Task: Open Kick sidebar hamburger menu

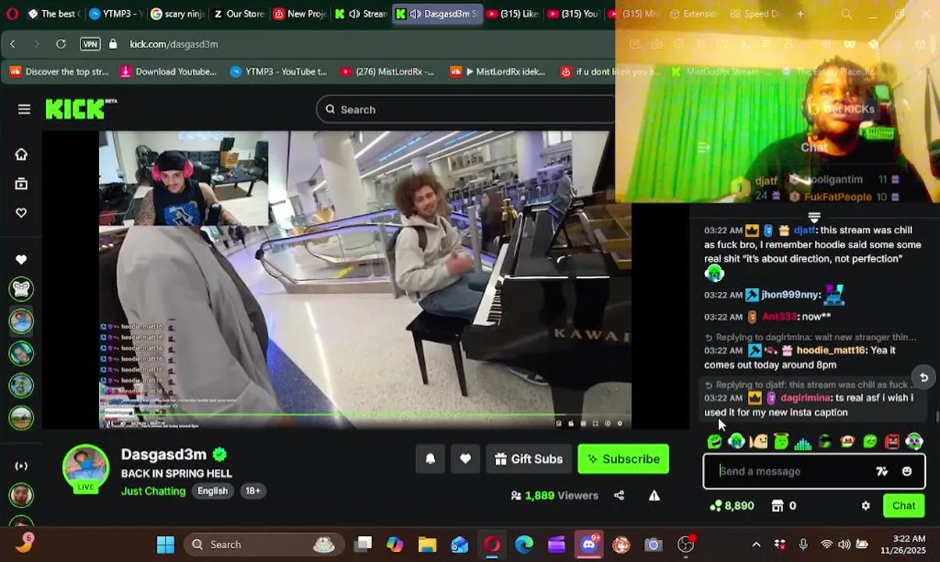Action: [x=24, y=109]
